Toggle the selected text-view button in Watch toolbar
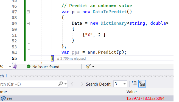179x102 pixels. 142,84
